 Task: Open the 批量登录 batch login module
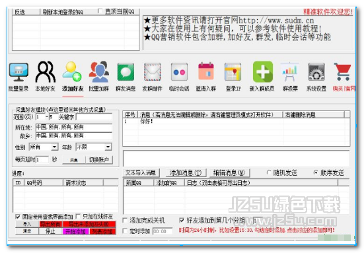pyautogui.click(x=18, y=77)
